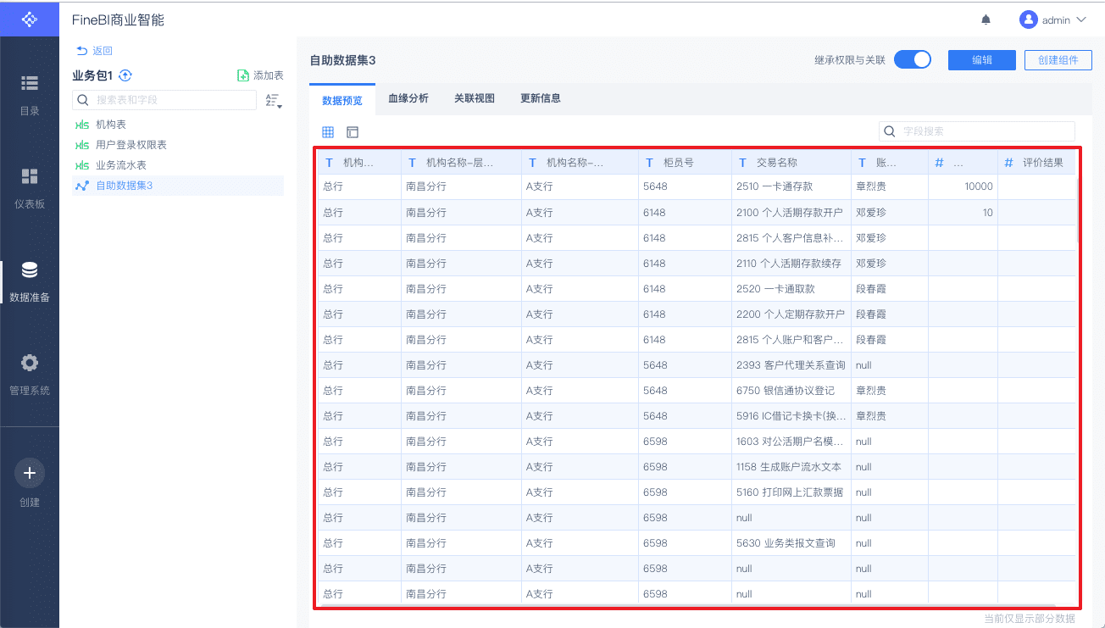
Task: Open the 目录 directory sidebar icon
Action: [x=30, y=83]
